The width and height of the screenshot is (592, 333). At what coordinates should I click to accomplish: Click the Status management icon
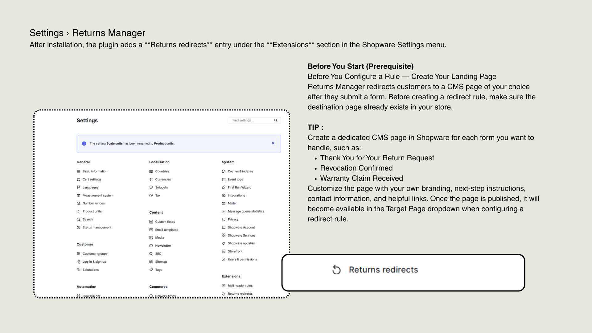coord(78,228)
